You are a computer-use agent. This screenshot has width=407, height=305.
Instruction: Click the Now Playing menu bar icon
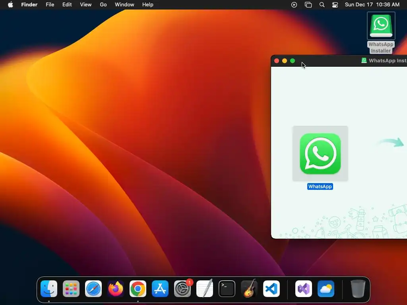(294, 5)
